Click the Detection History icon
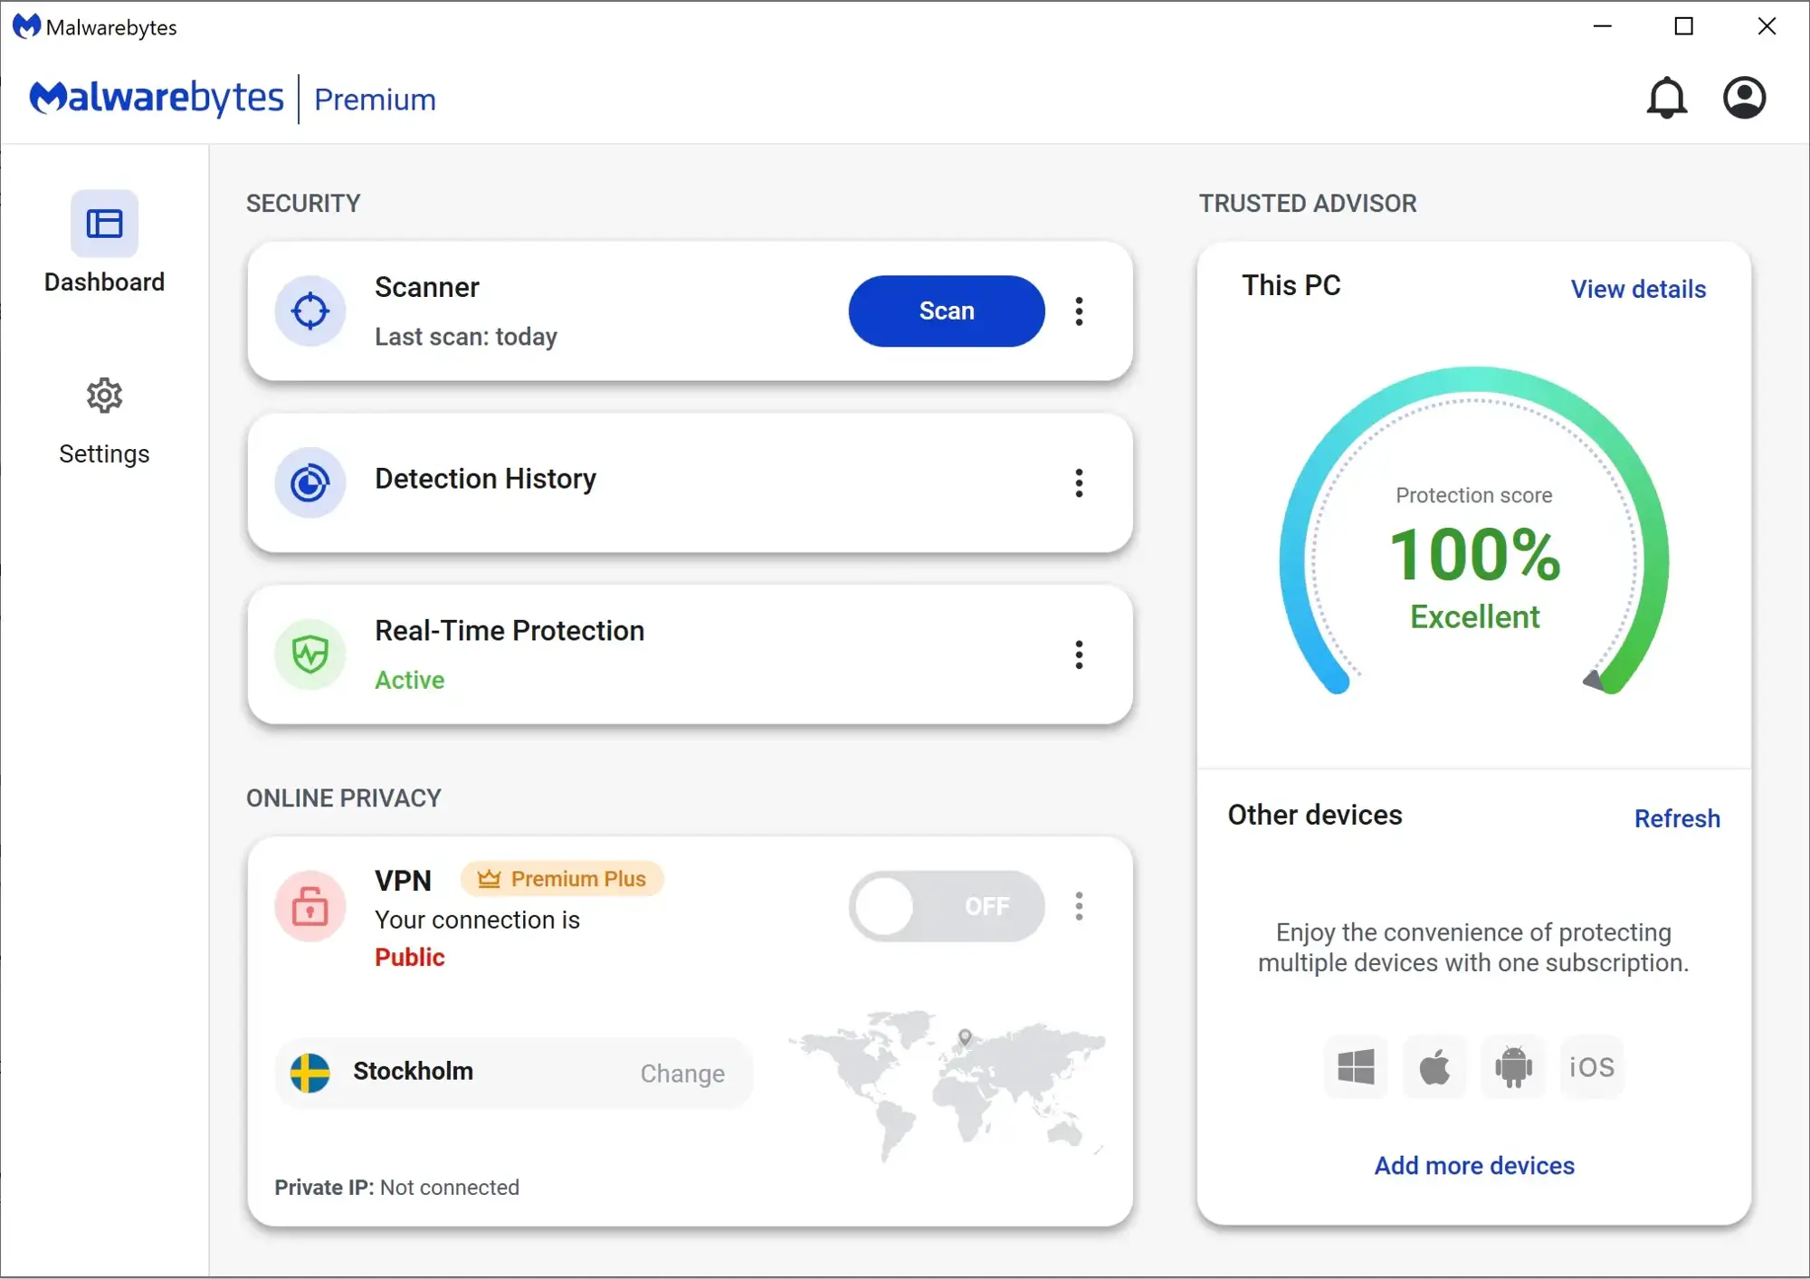Viewport: 1810px width, 1279px height. tap(311, 483)
